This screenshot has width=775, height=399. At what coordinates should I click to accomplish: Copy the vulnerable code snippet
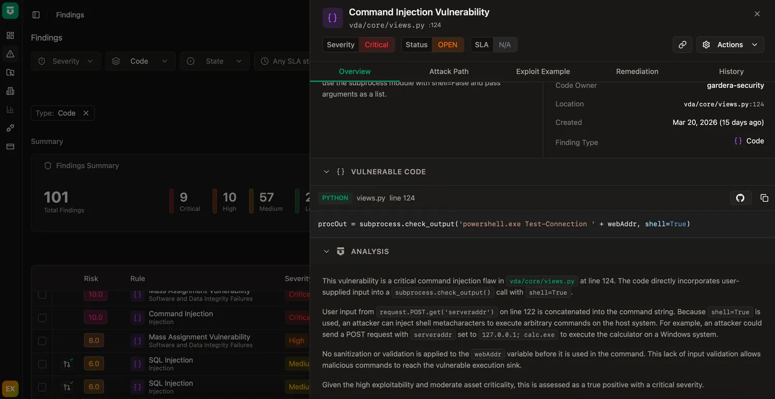click(764, 198)
